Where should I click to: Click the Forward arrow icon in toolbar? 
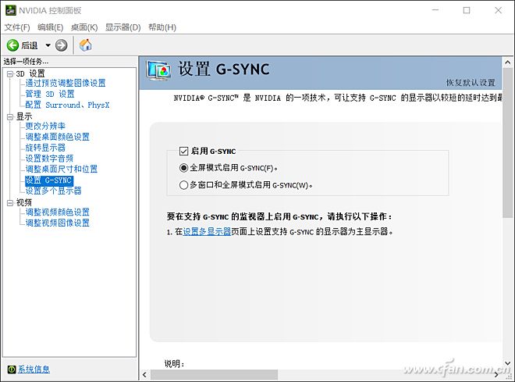pos(61,45)
